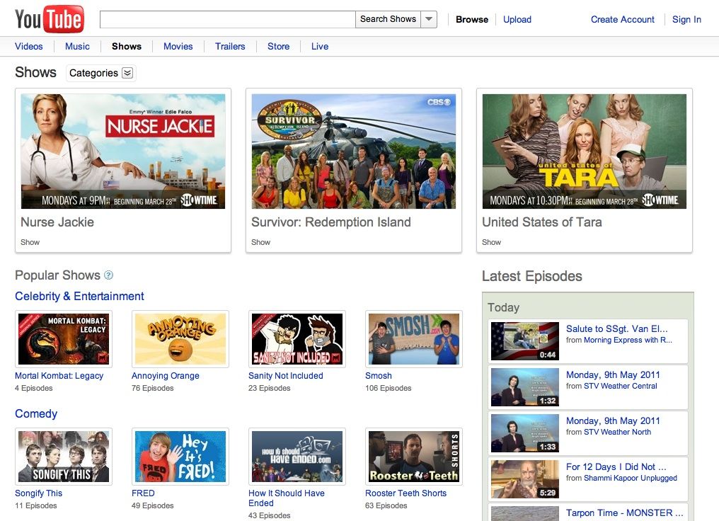Open the Annoying Orange show thumbnail
719x521 pixels.
[x=180, y=339]
